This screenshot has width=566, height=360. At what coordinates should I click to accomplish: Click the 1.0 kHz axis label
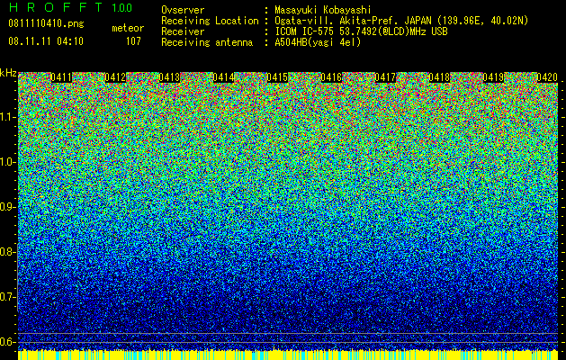point(8,163)
